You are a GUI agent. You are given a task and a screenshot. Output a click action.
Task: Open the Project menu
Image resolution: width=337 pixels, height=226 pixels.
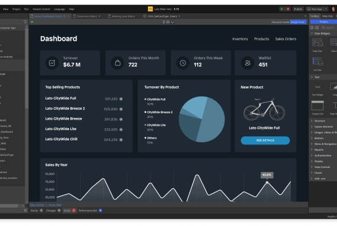pyautogui.click(x=16, y=9)
